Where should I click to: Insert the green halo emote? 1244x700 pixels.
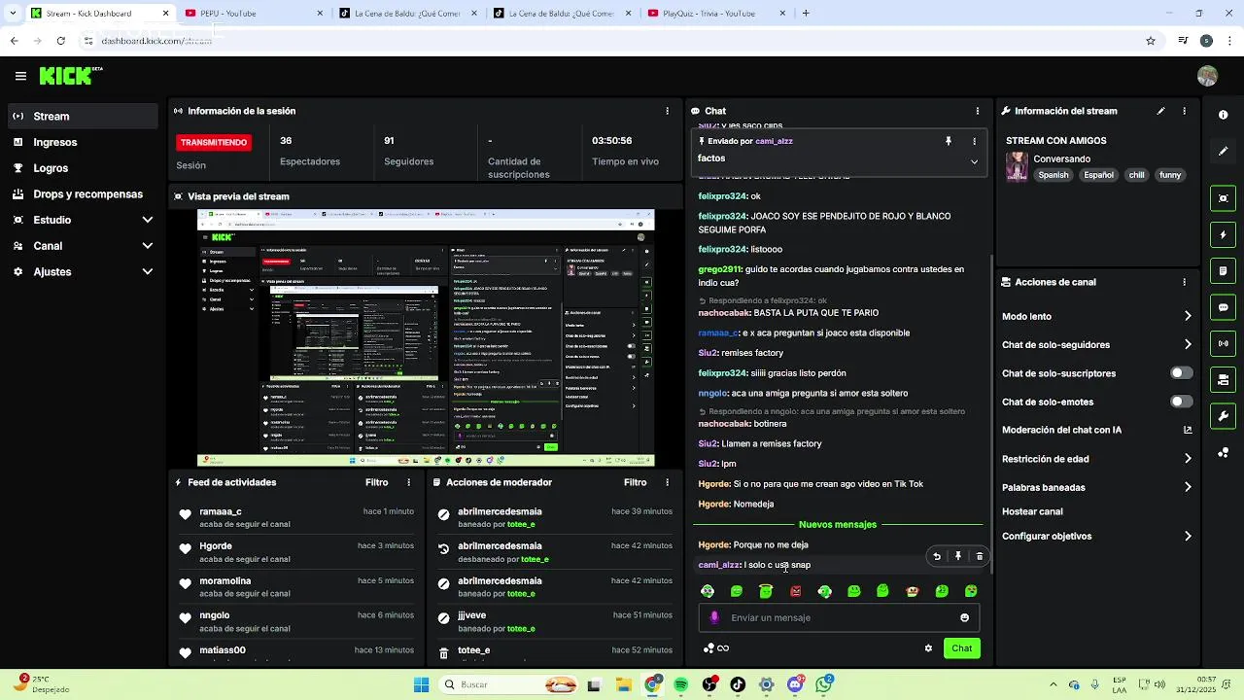(766, 591)
